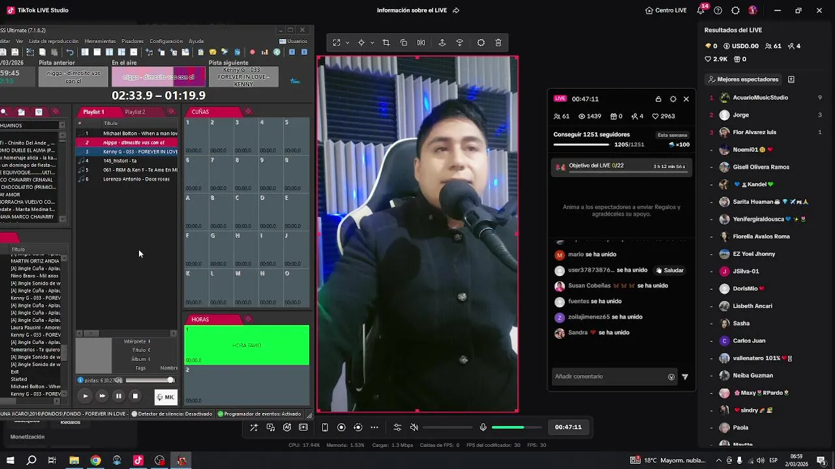Click Saludar next to user37873876

point(670,270)
